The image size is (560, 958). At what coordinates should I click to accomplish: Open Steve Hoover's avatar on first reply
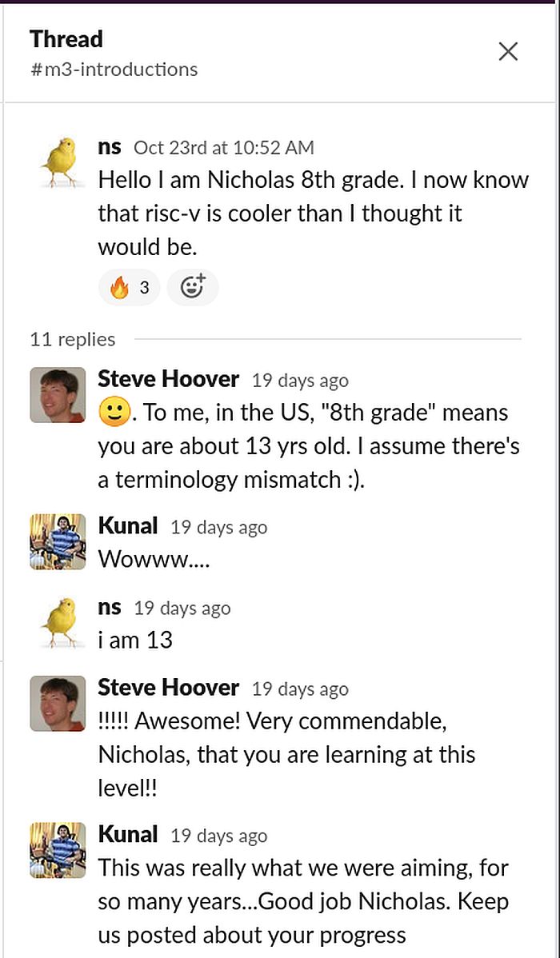(58, 394)
